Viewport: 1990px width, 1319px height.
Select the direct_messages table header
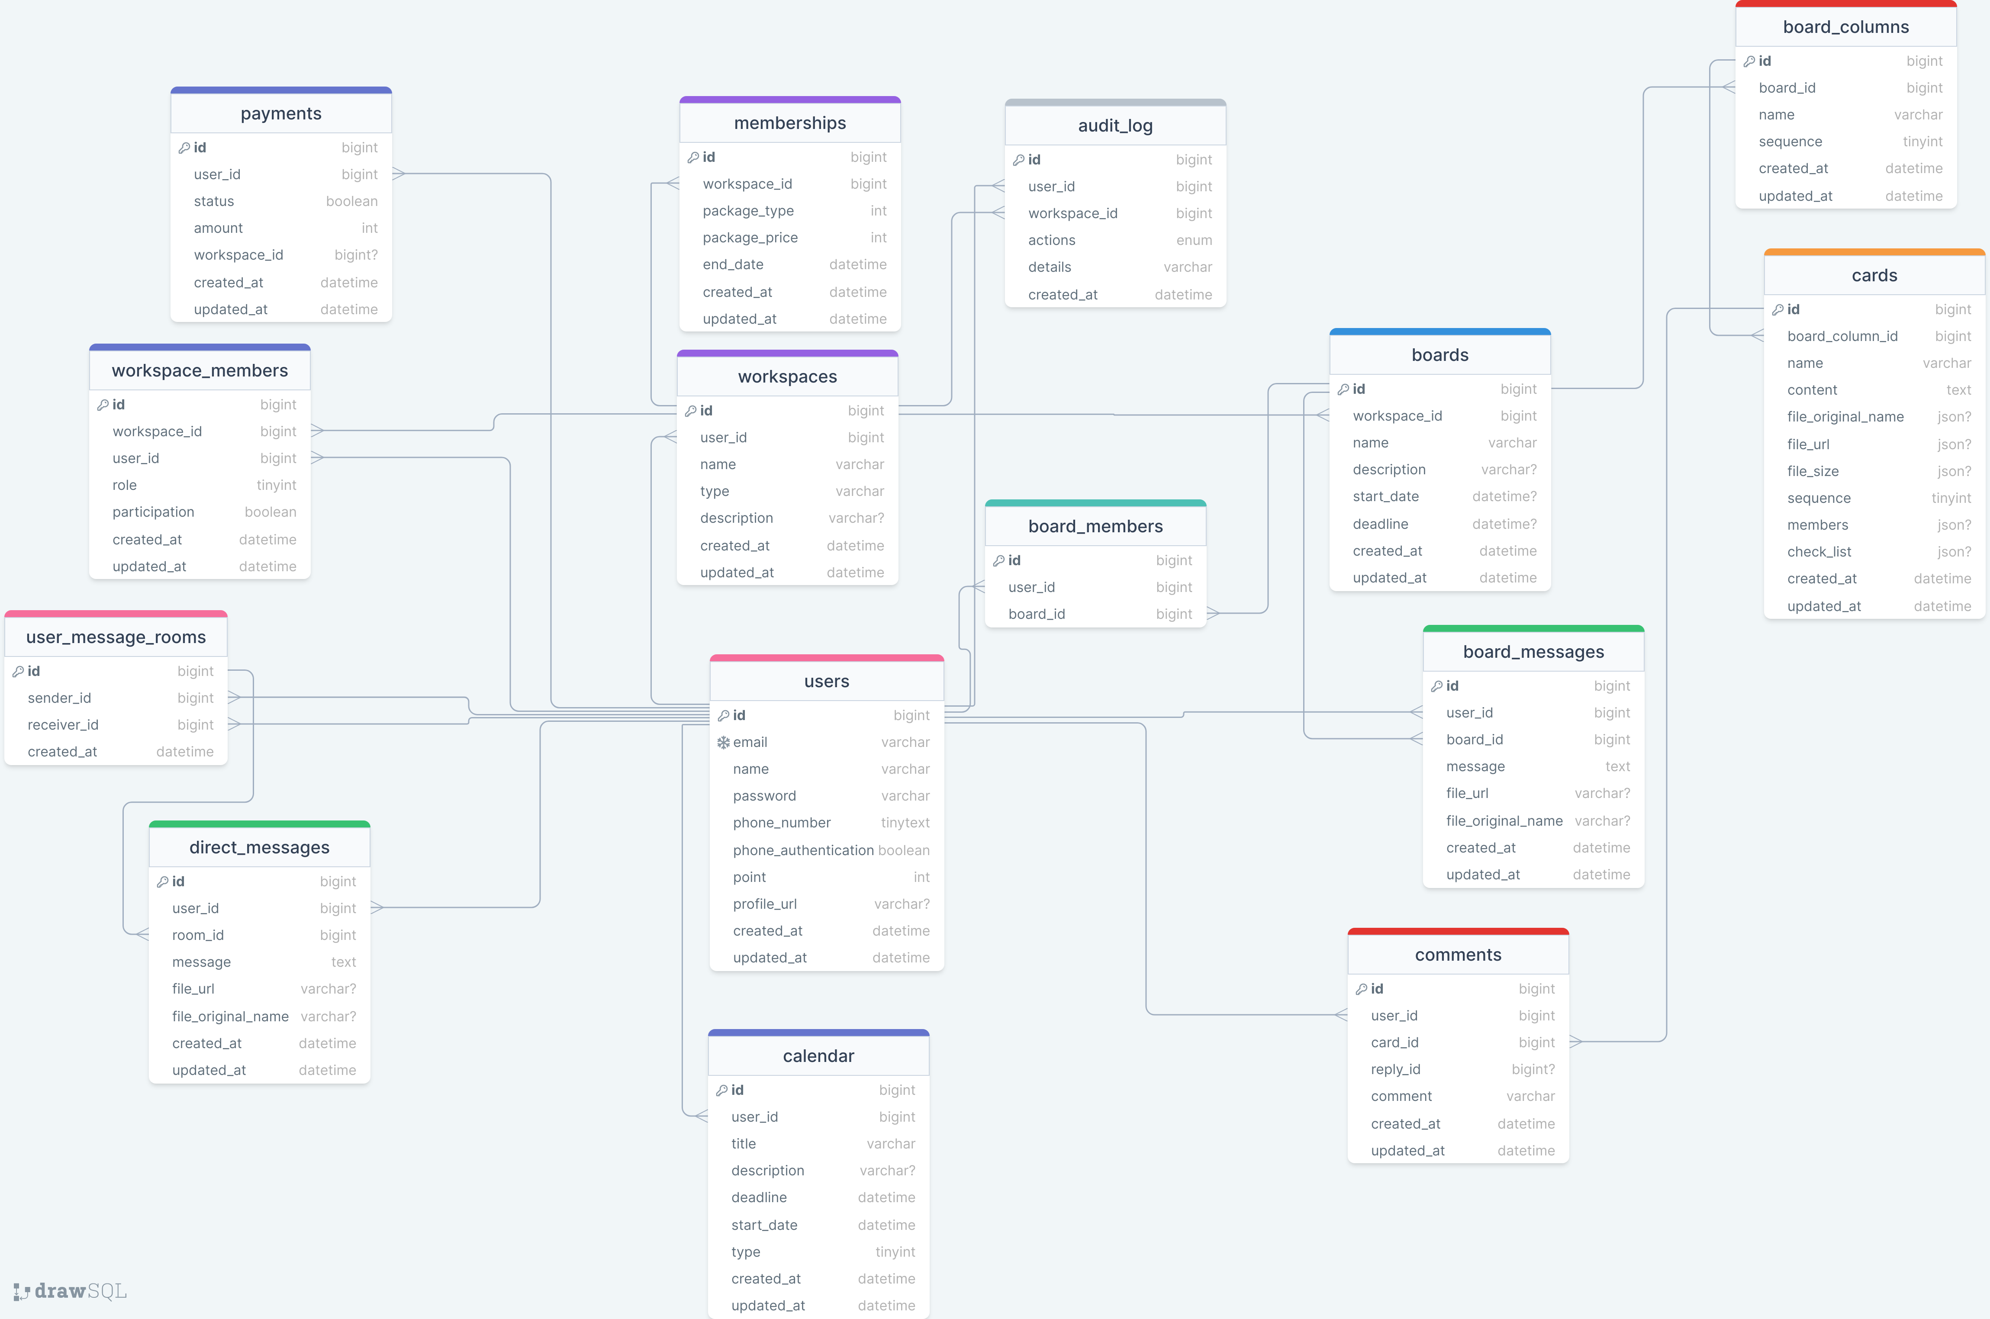click(259, 848)
